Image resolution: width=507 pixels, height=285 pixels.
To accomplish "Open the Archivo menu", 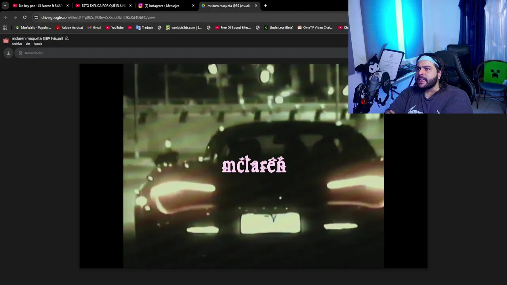I will coord(17,44).
